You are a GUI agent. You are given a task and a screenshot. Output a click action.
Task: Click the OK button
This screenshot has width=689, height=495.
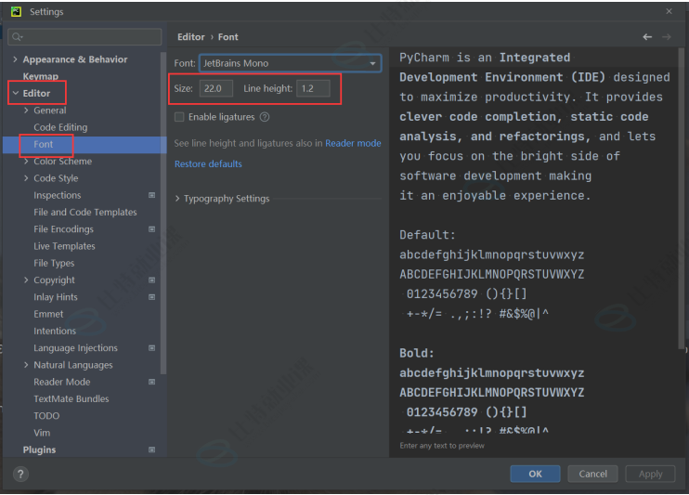coord(535,474)
